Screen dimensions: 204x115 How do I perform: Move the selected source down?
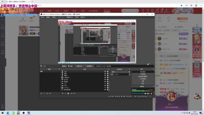[x=74, y=93]
